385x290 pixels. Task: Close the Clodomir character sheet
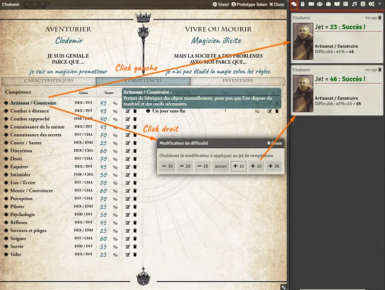pos(277,5)
